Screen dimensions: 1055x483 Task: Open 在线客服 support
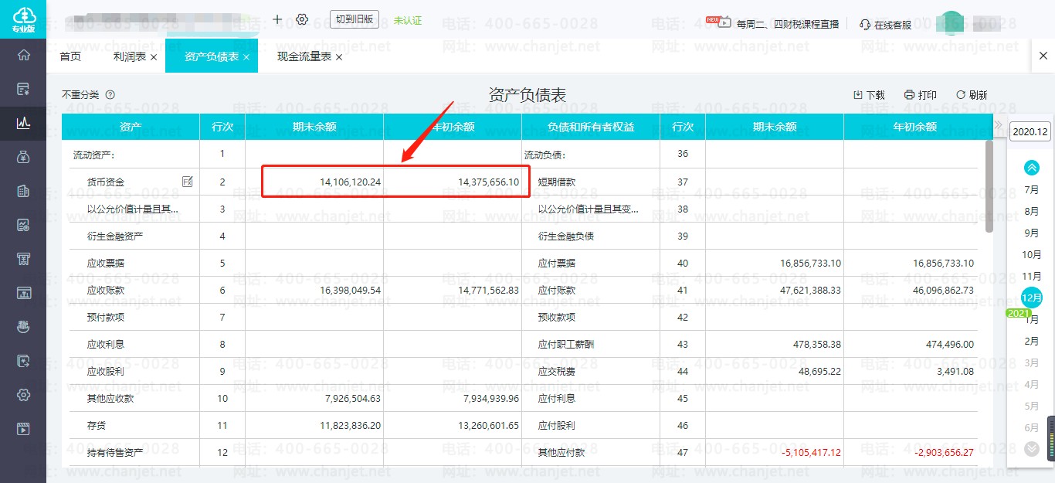(x=886, y=25)
